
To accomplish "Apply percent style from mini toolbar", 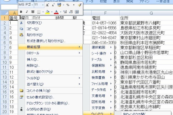I will pyautogui.click(x=68, y=5).
